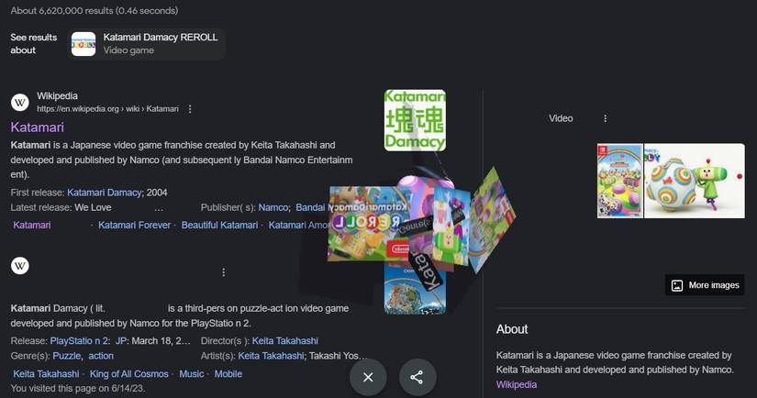The width and height of the screenshot is (757, 398).
Task: Open options menu for the Katamari Wikipedia result
Action: coord(190,109)
